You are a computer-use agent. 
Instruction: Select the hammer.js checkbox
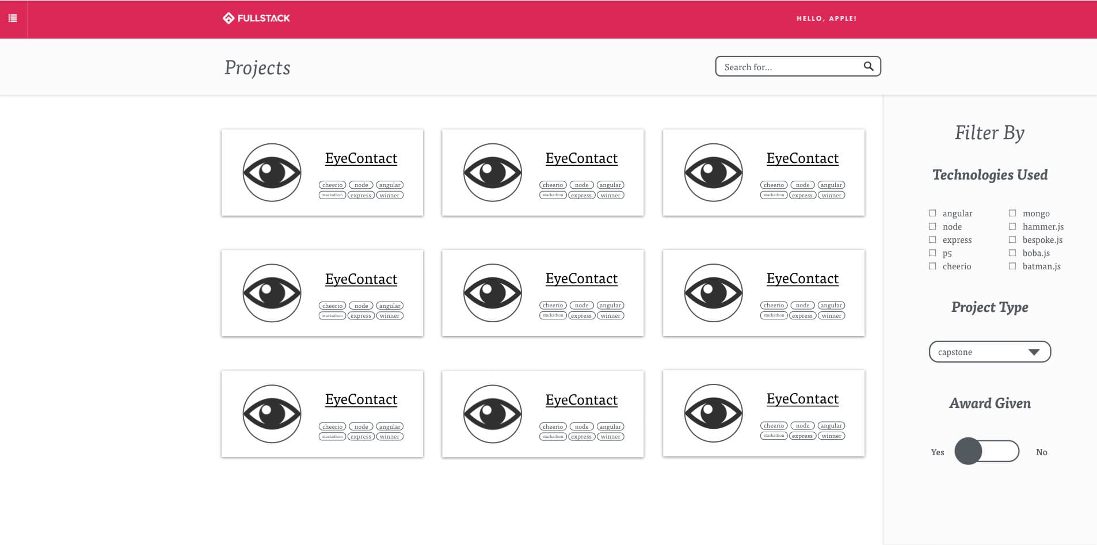tap(1012, 226)
